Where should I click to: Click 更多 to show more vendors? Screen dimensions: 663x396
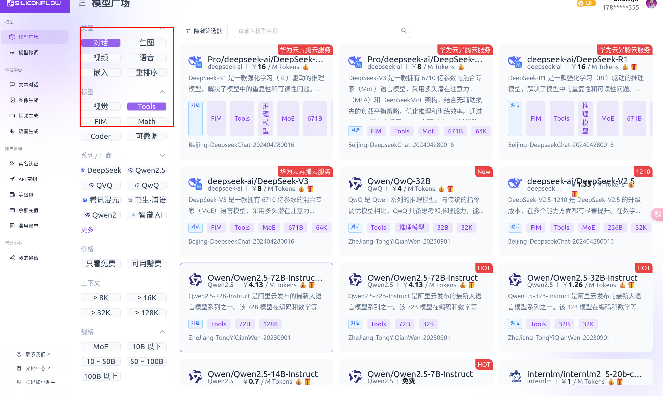pyautogui.click(x=87, y=229)
